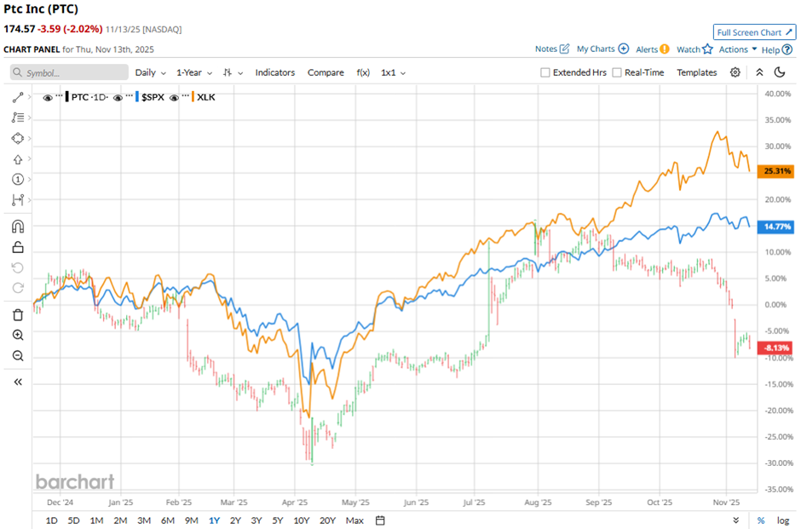Open the measure range tool

[18, 200]
